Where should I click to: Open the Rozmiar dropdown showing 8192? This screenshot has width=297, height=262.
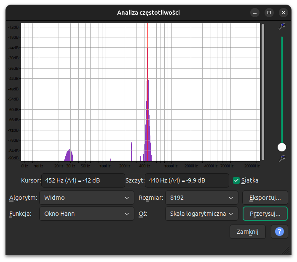click(x=201, y=198)
